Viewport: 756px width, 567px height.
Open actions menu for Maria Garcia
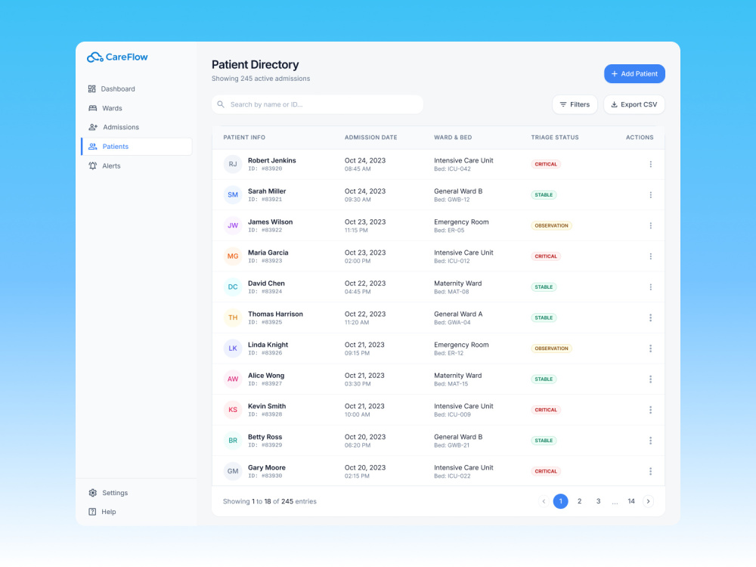click(x=650, y=256)
